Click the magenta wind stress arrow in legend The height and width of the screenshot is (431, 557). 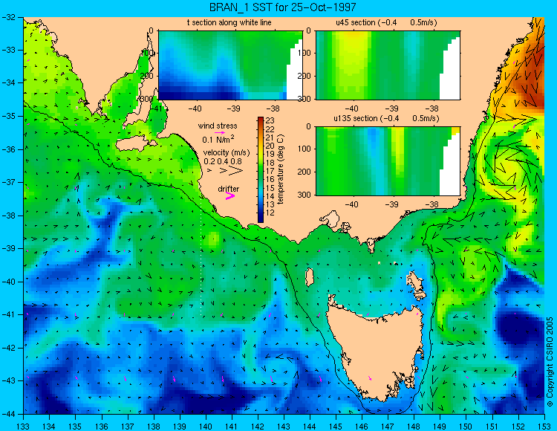click(221, 132)
